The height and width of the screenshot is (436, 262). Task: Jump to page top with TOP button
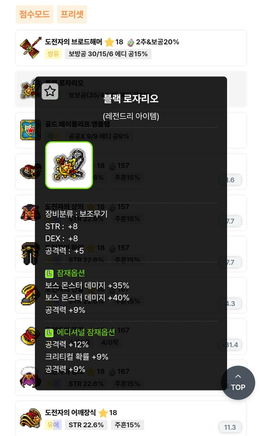pyautogui.click(x=238, y=383)
